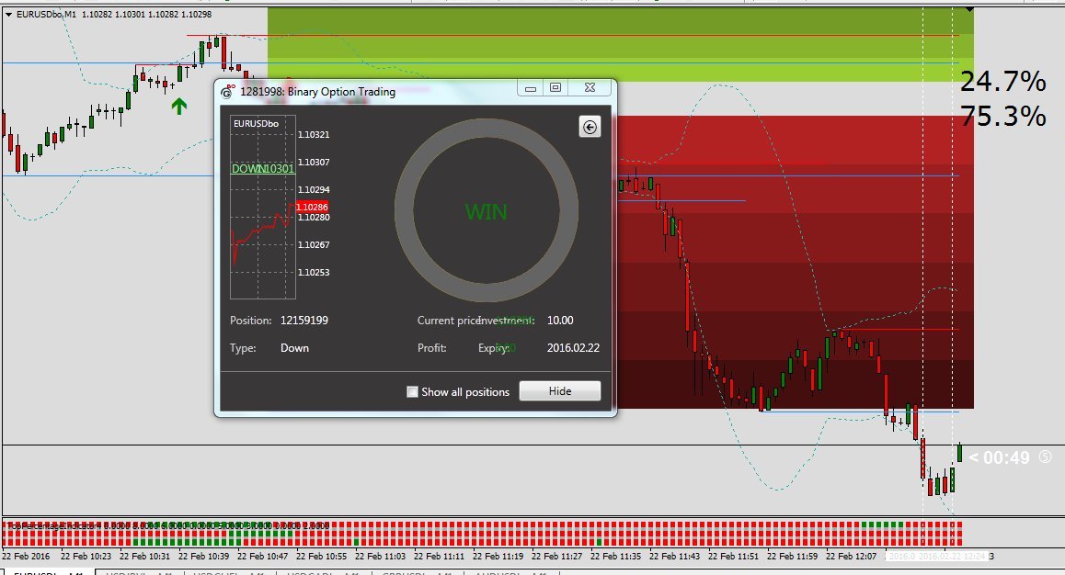Click the 75.3% percentage label
1065x575 pixels.
(x=1002, y=117)
